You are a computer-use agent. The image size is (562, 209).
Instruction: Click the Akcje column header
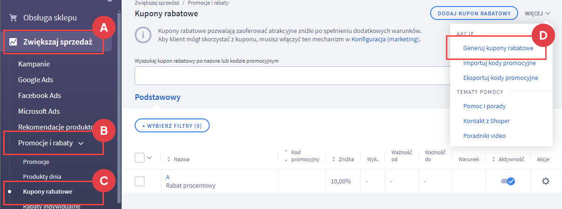click(543, 159)
